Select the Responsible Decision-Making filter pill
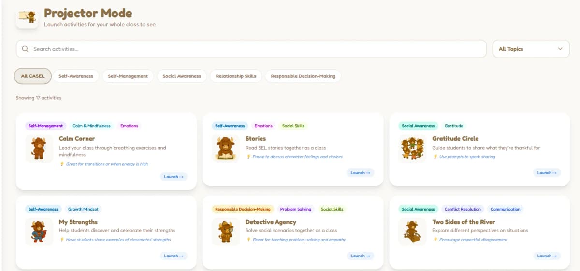The height and width of the screenshot is (271, 580). pos(303,76)
